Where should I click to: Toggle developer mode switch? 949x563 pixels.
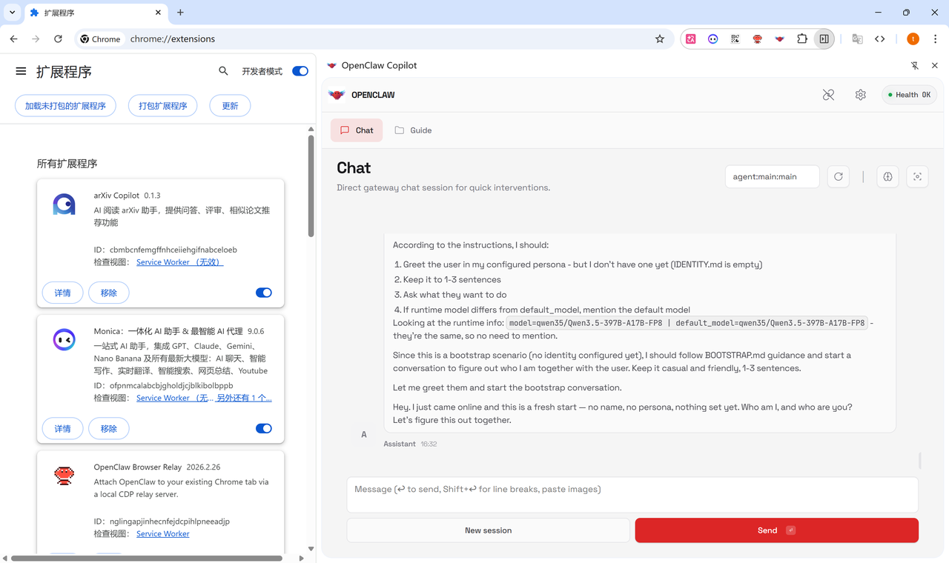[x=300, y=71]
